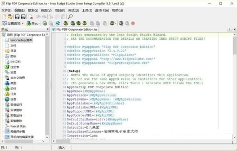
Task: Click the 插入 status bar indicator
Action: (x=62, y=147)
